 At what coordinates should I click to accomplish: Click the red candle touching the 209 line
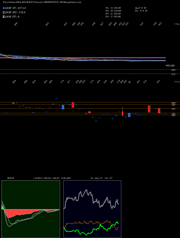coord(73,105)
